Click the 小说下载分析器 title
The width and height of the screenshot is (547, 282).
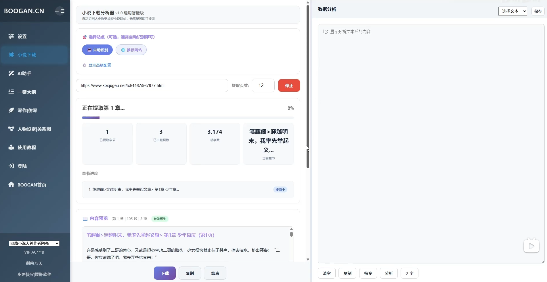click(98, 13)
